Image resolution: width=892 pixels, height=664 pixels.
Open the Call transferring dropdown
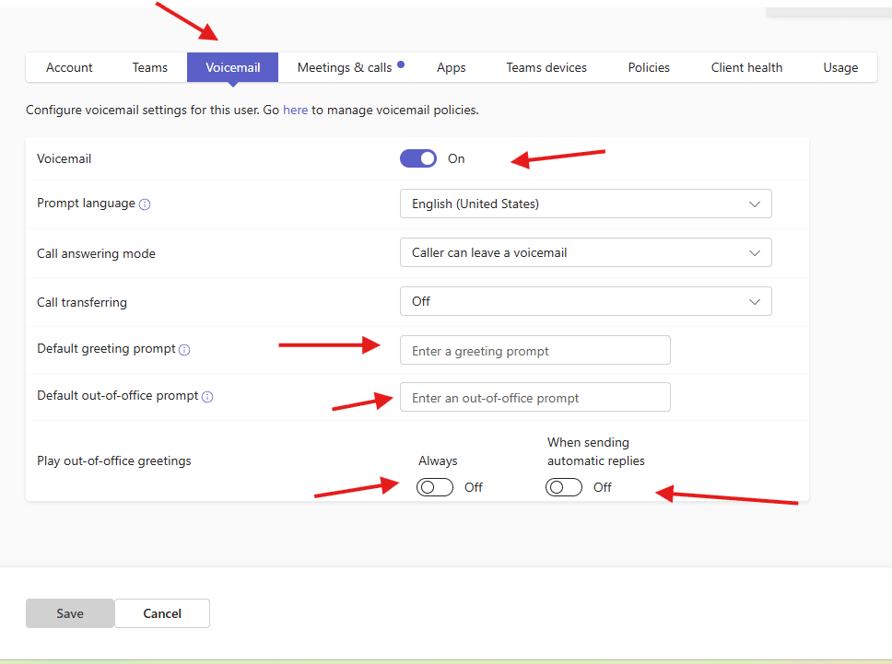pos(585,301)
